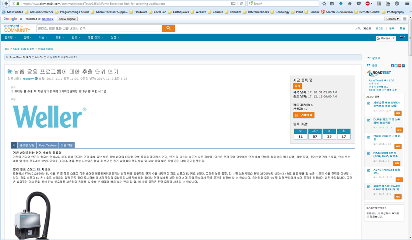412x240 pixels.
Task: Share on Google Plus icon
Action: click(399, 66)
